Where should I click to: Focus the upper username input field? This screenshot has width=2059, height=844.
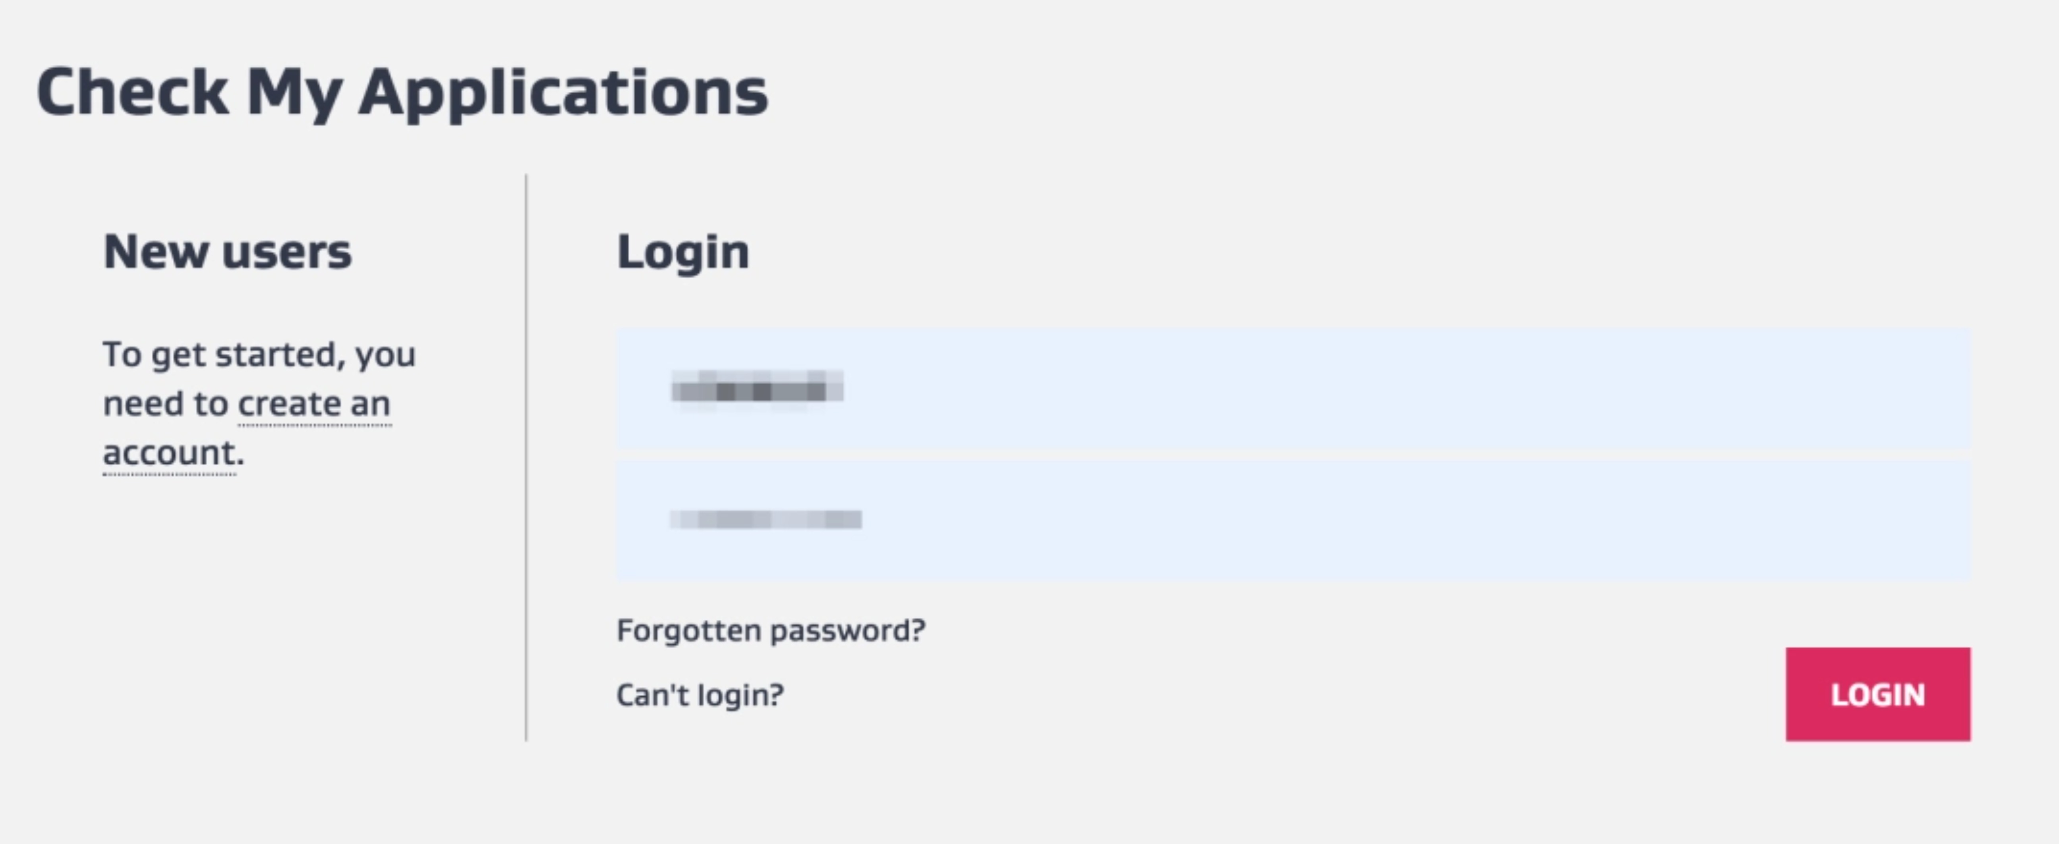point(1293,389)
